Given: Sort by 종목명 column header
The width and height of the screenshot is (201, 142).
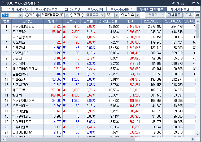Looking at the screenshot, I should click(x=28, y=21).
